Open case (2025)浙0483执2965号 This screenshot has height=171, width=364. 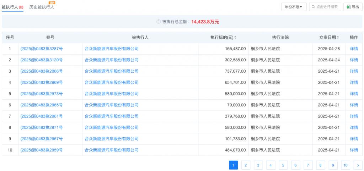(x=42, y=105)
